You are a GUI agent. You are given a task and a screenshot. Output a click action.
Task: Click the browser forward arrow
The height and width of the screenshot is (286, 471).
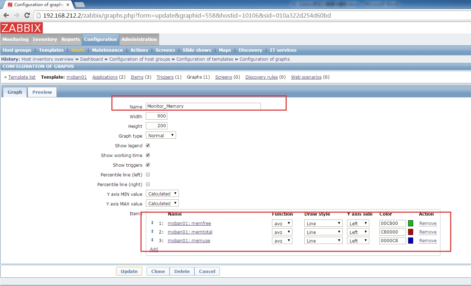17,15
